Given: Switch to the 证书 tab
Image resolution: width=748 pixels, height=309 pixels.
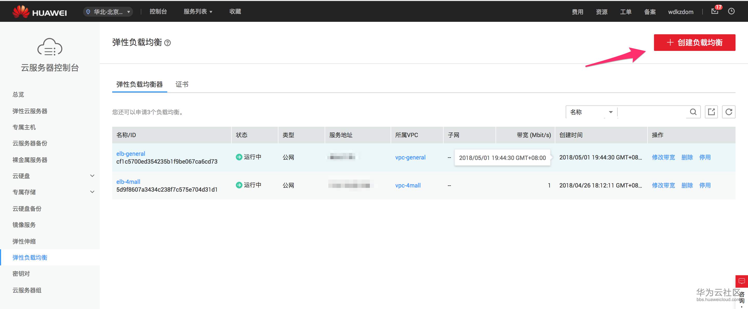Looking at the screenshot, I should (182, 84).
